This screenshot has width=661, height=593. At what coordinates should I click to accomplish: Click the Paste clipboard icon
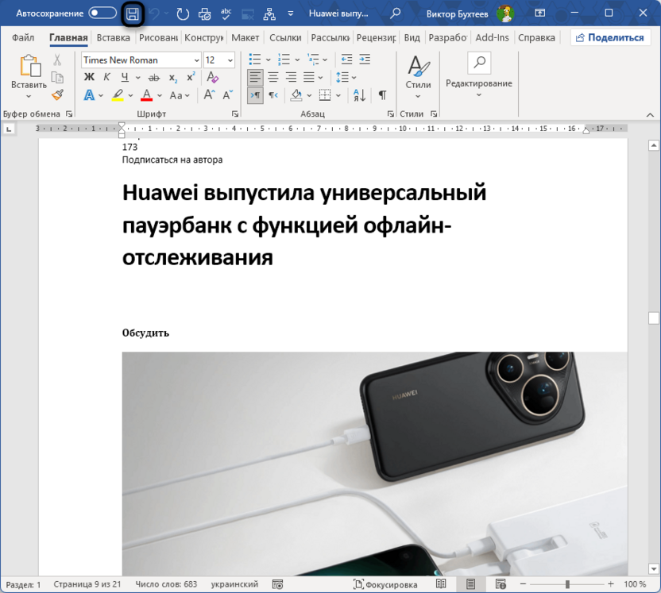pyautogui.click(x=29, y=66)
